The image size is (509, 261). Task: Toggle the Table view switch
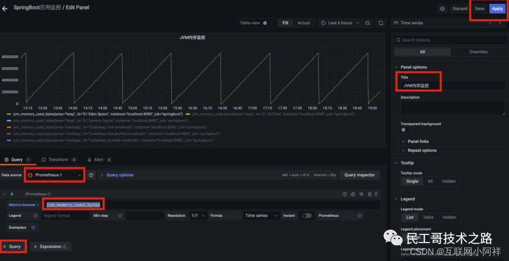[x=267, y=23]
